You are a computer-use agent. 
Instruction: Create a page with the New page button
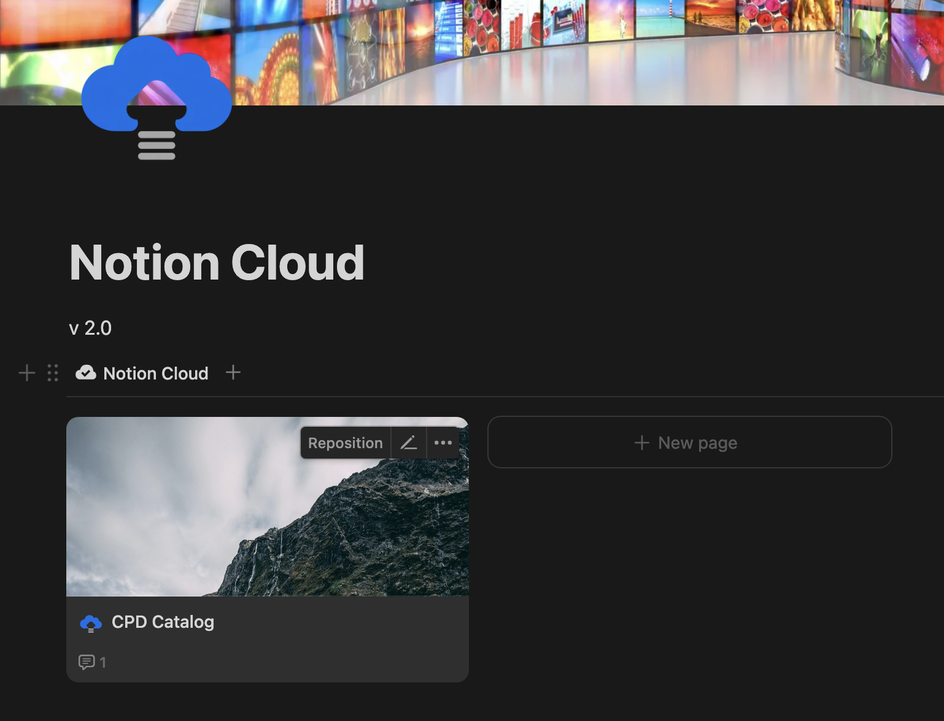[x=689, y=442]
